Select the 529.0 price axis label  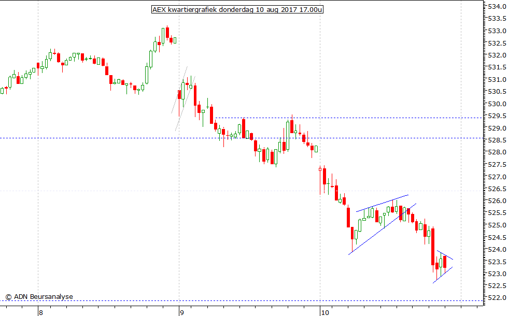pyautogui.click(x=497, y=128)
